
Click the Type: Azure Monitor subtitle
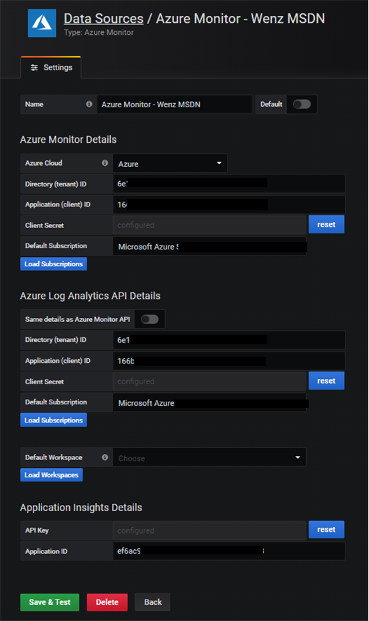[99, 32]
